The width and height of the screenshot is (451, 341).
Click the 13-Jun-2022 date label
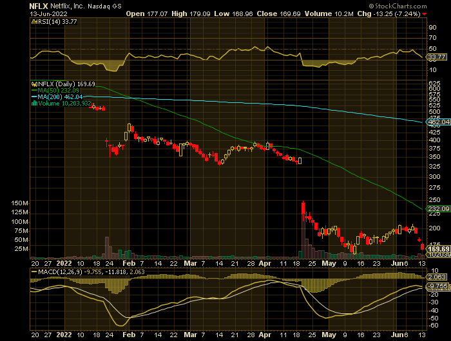click(48, 14)
